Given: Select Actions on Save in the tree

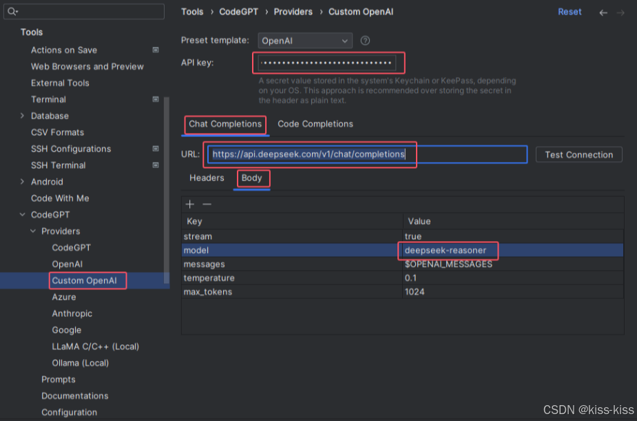Looking at the screenshot, I should [64, 50].
